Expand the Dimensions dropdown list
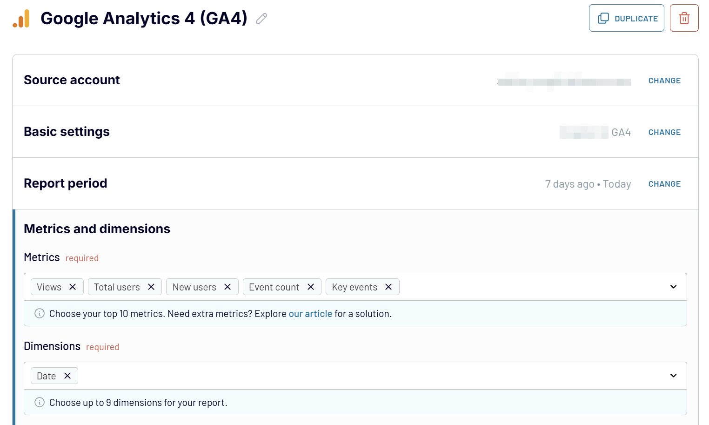 point(673,376)
